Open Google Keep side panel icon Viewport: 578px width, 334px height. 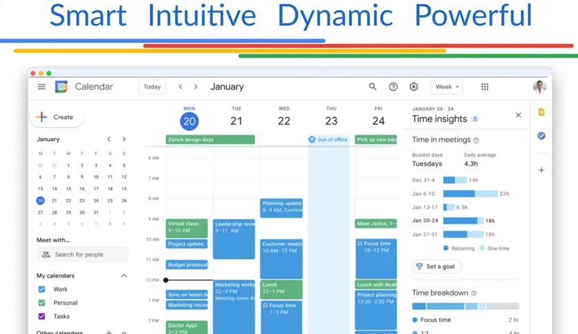541,112
